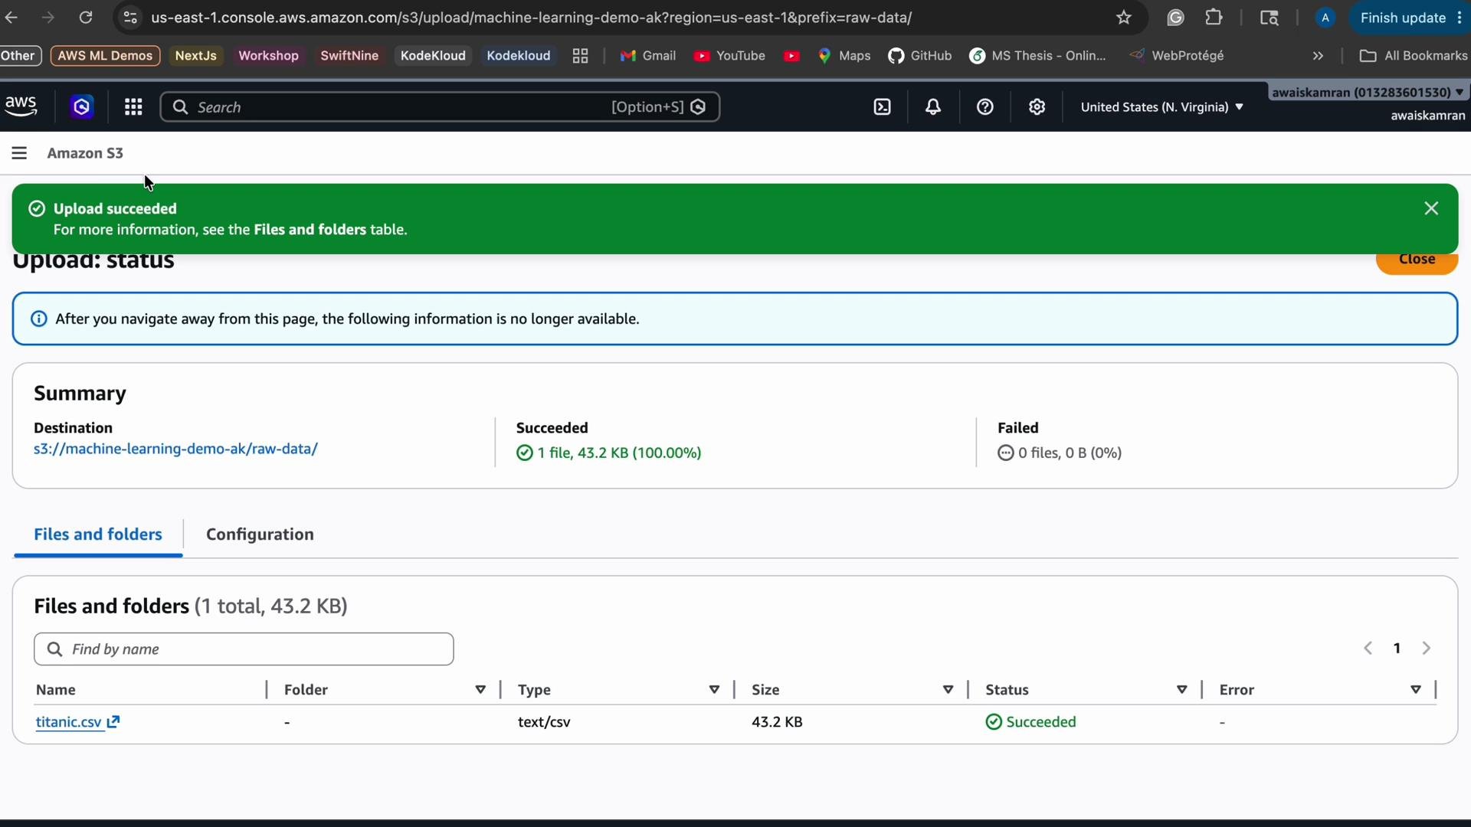Sort by the Folder column arrow

(480, 690)
